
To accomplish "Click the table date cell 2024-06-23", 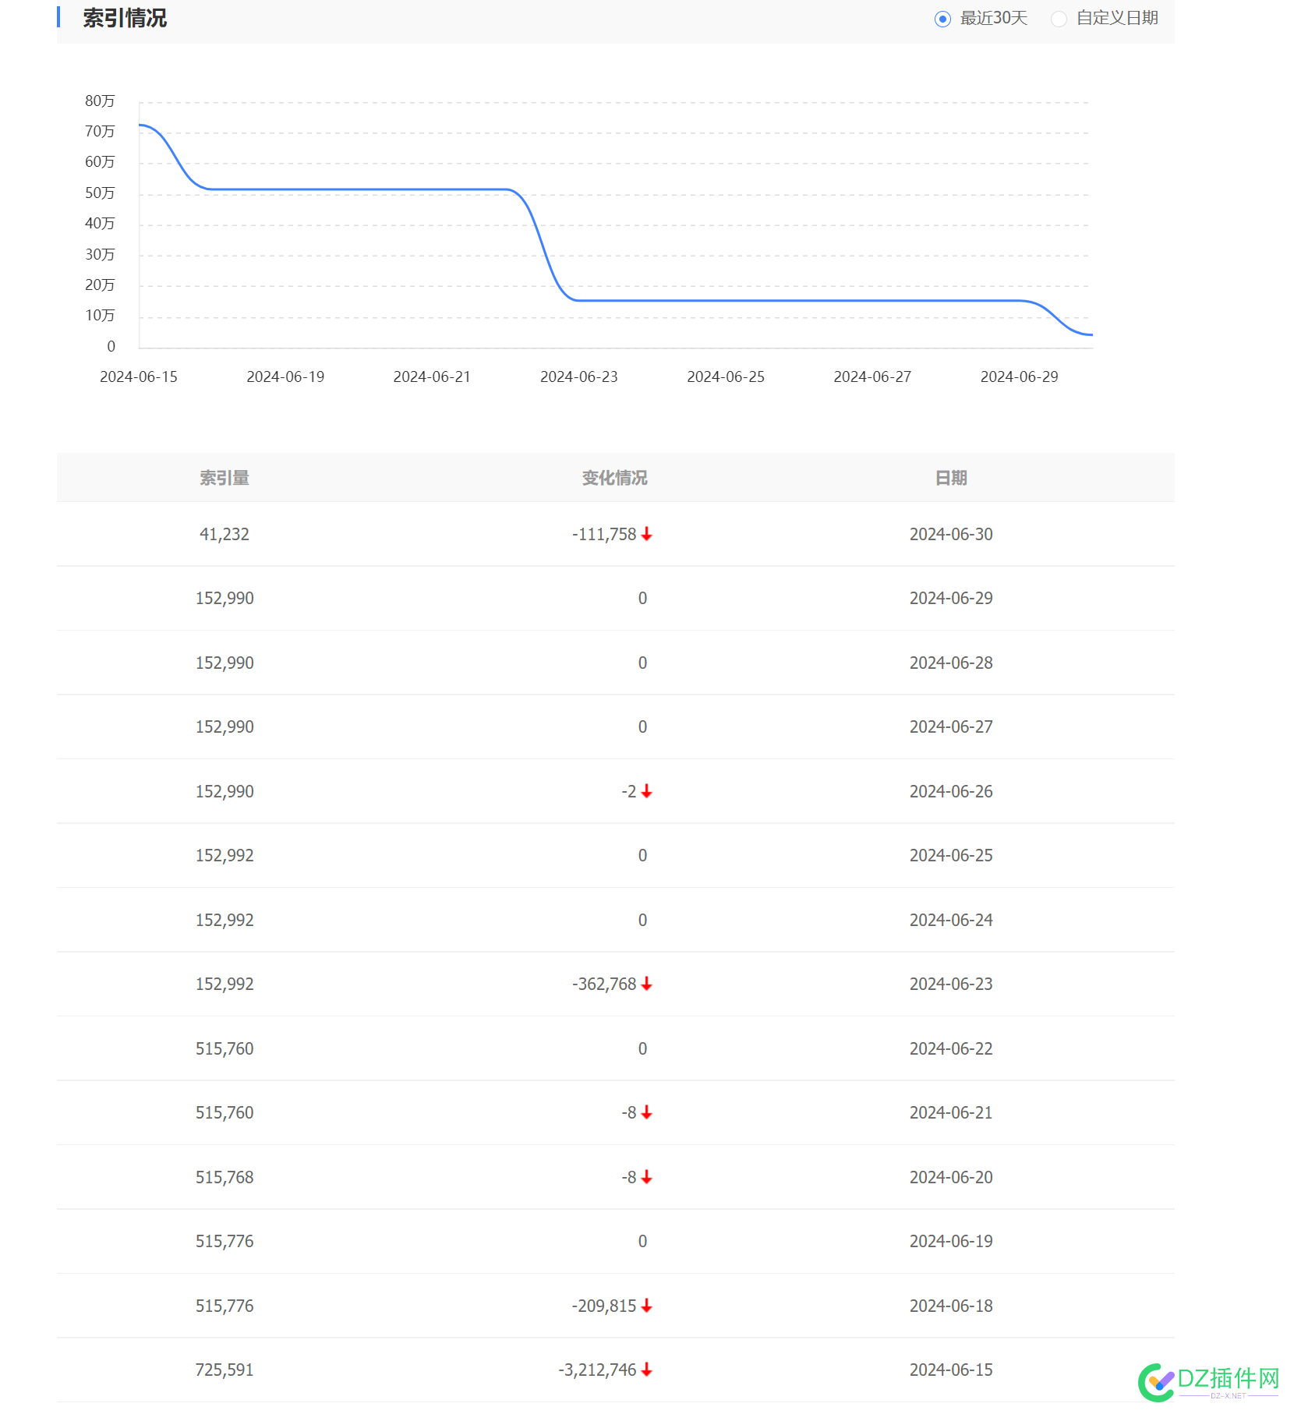I will point(951,984).
